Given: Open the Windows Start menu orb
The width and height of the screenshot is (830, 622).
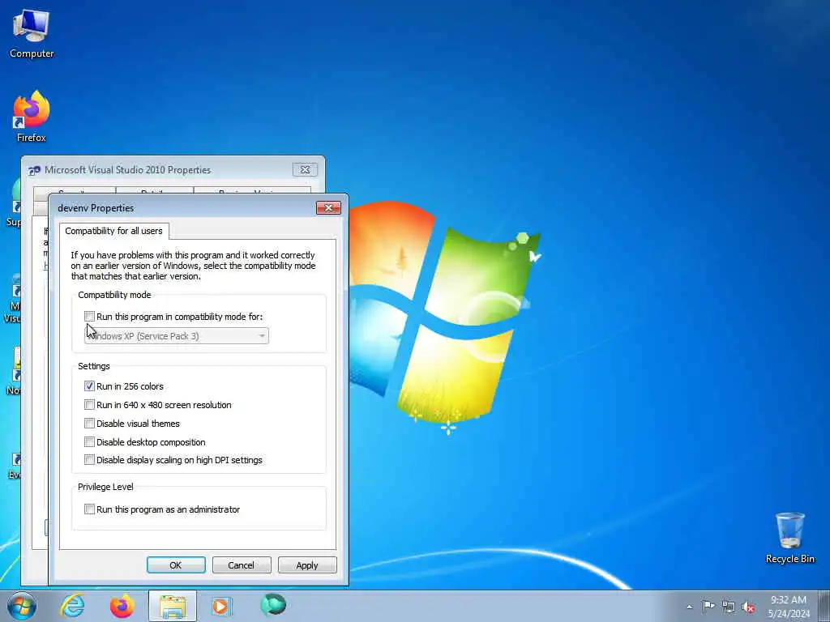Looking at the screenshot, I should [x=22, y=606].
